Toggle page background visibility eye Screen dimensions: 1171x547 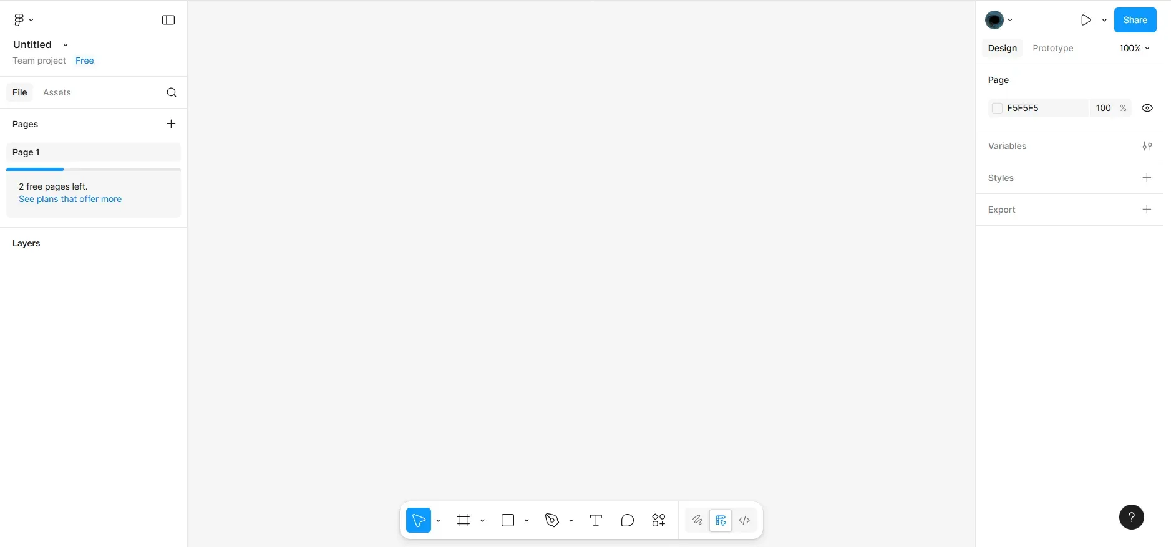[1147, 108]
